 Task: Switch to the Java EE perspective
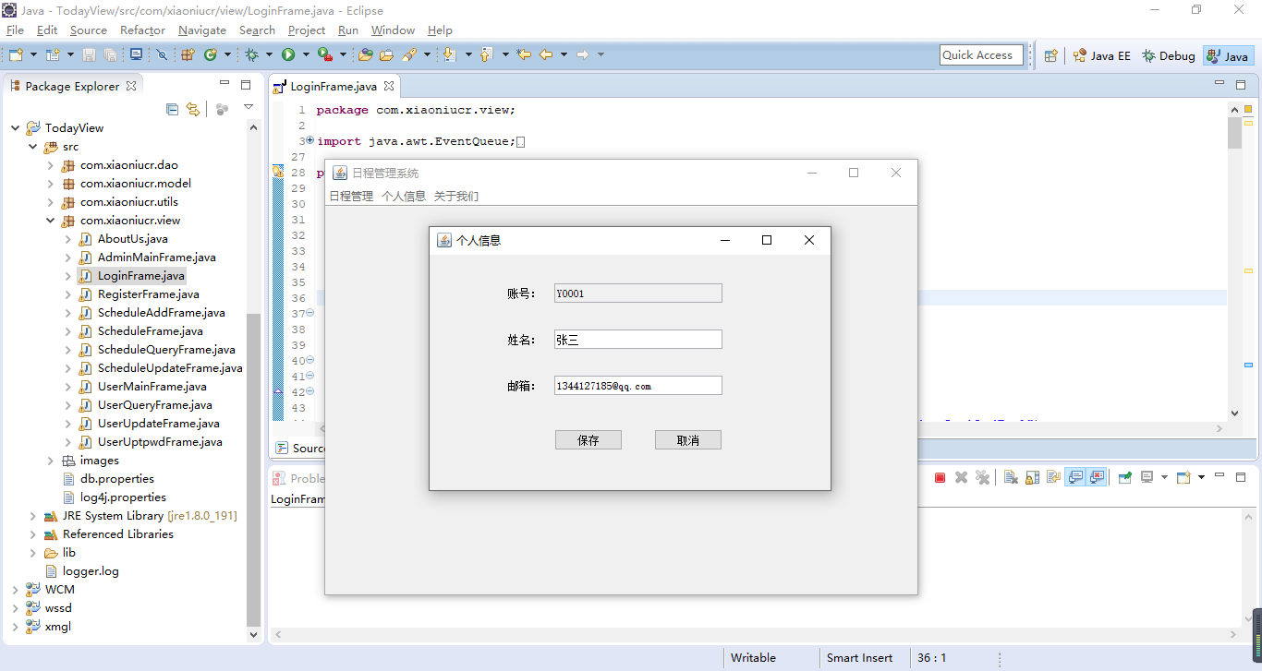coord(1101,55)
